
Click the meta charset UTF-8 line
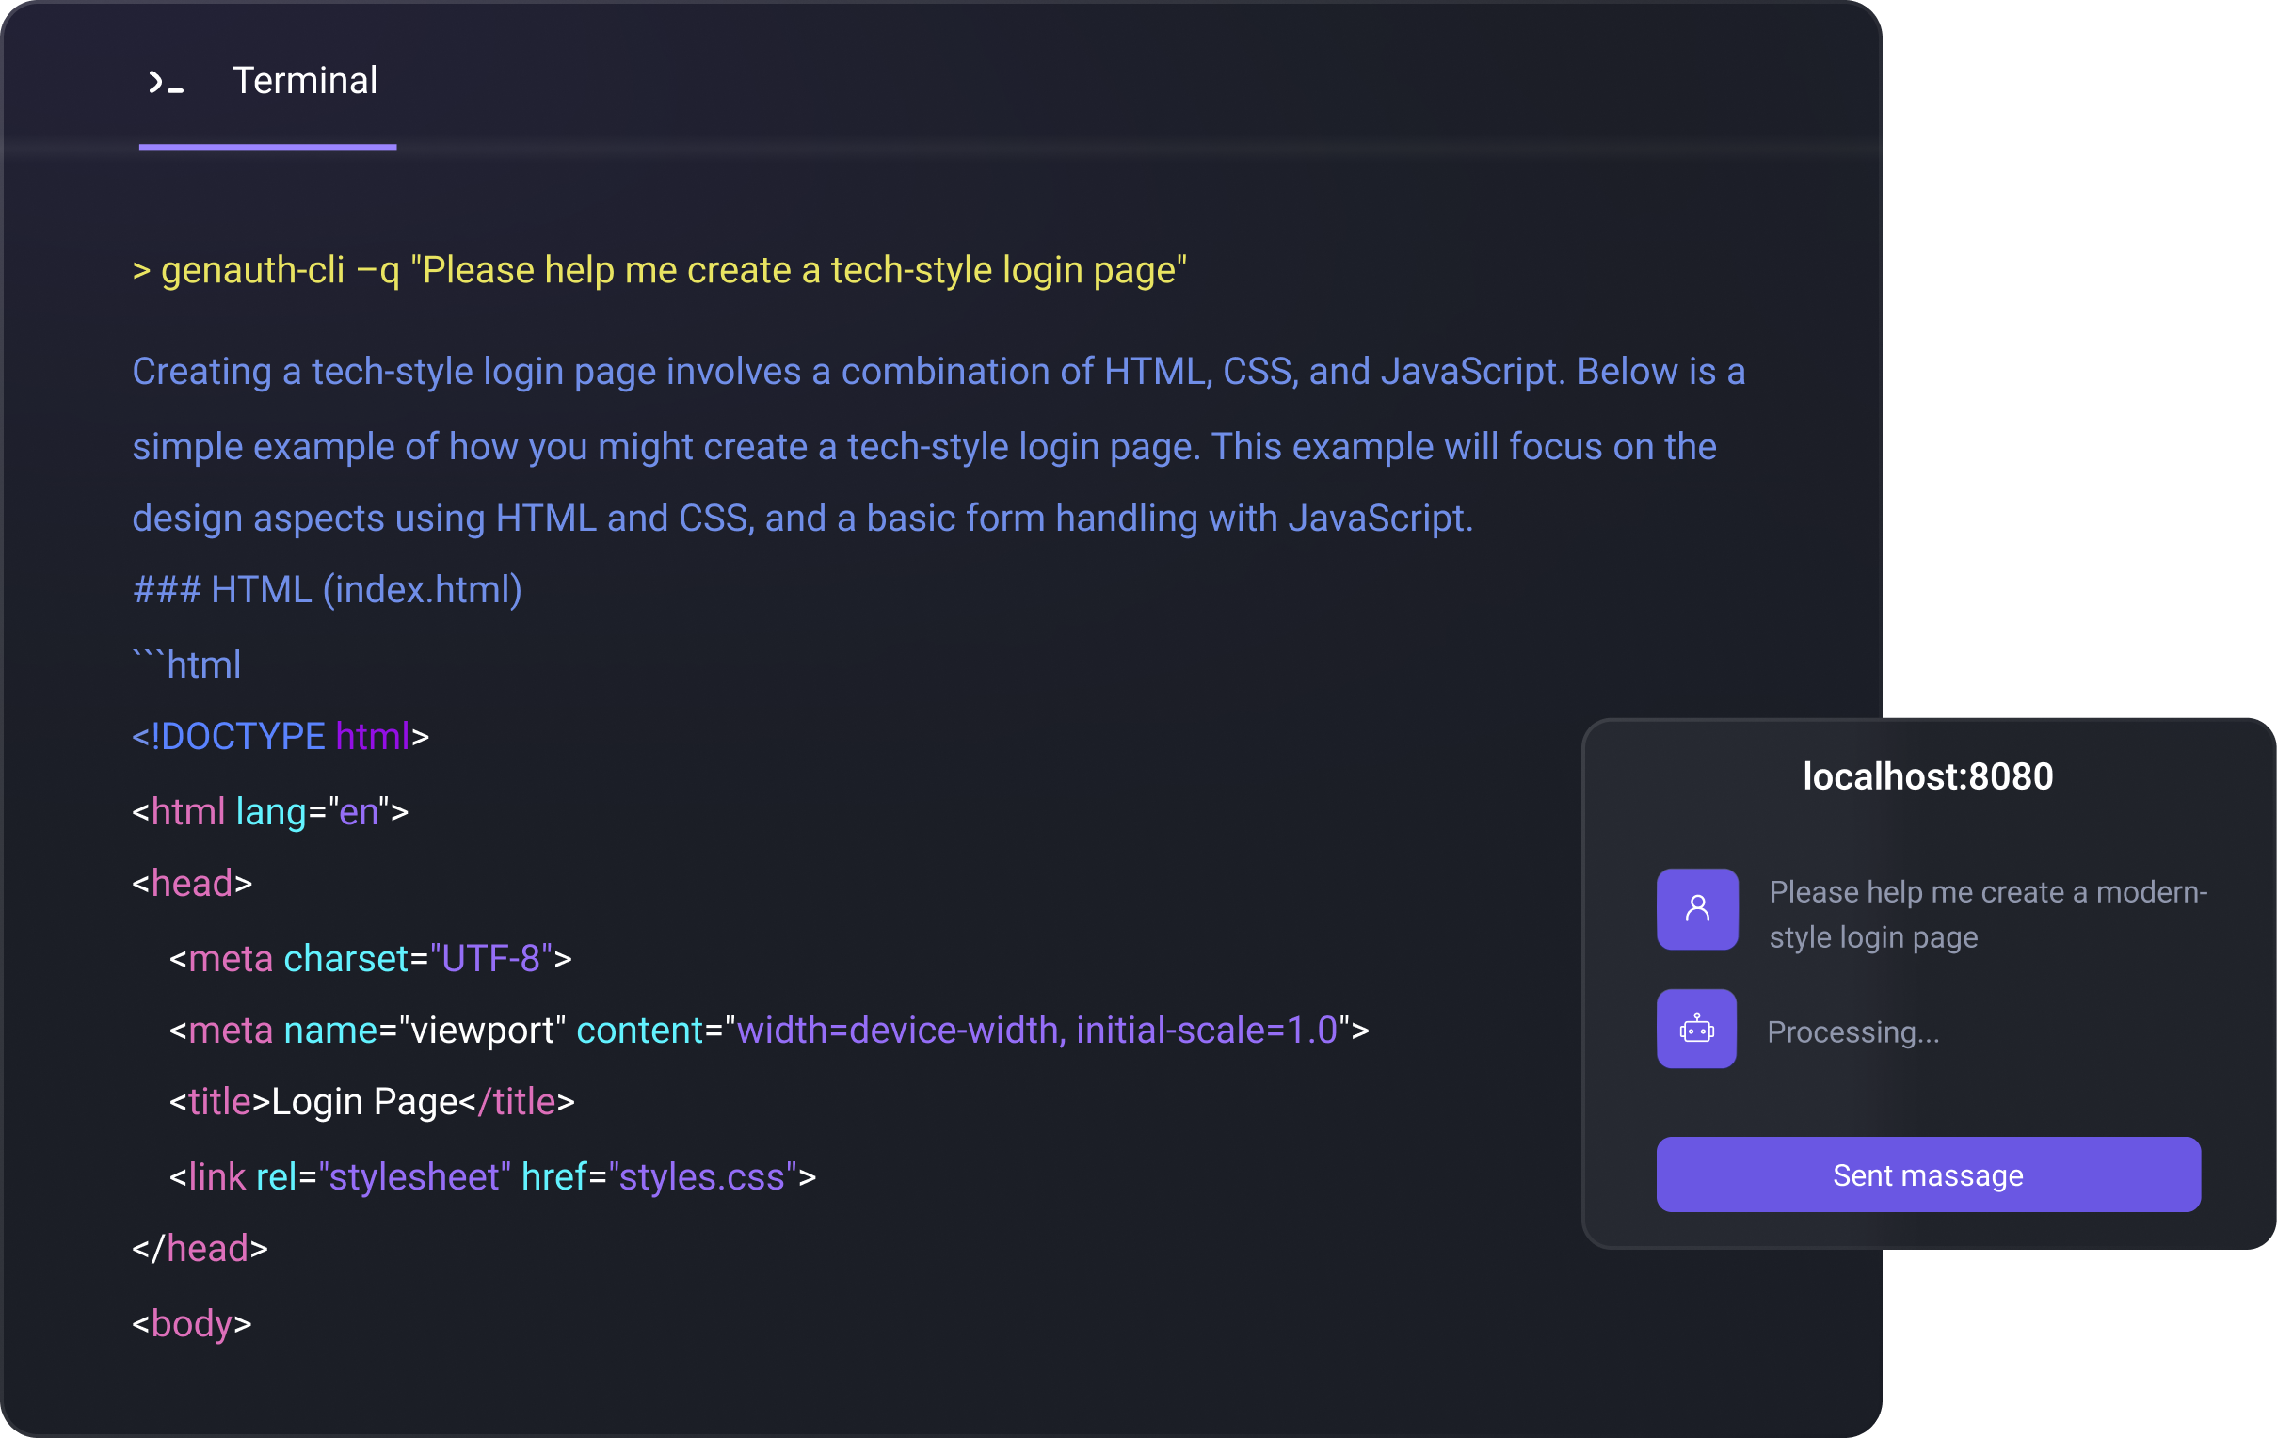(371, 958)
